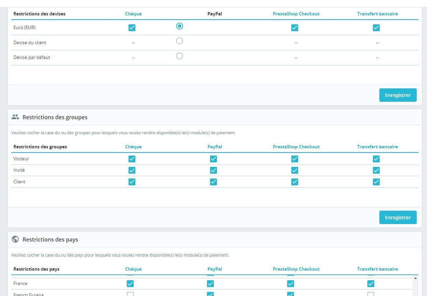Select Devise du client radio for PayPal
This screenshot has height=296, width=427.
click(x=179, y=41)
